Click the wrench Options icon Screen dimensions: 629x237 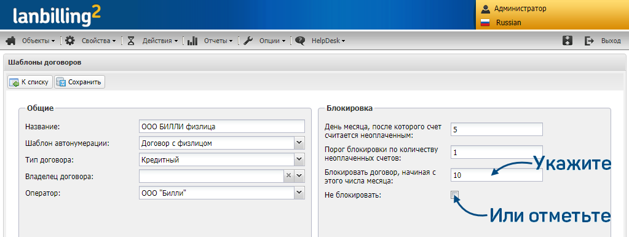point(248,41)
